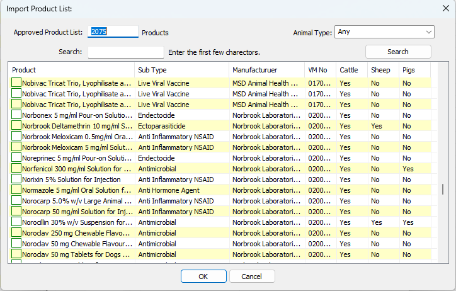Viewport: 456px width, 291px height.
Task: Check the Norocarp 50 mg/ml Solution box
Action: click(16, 212)
